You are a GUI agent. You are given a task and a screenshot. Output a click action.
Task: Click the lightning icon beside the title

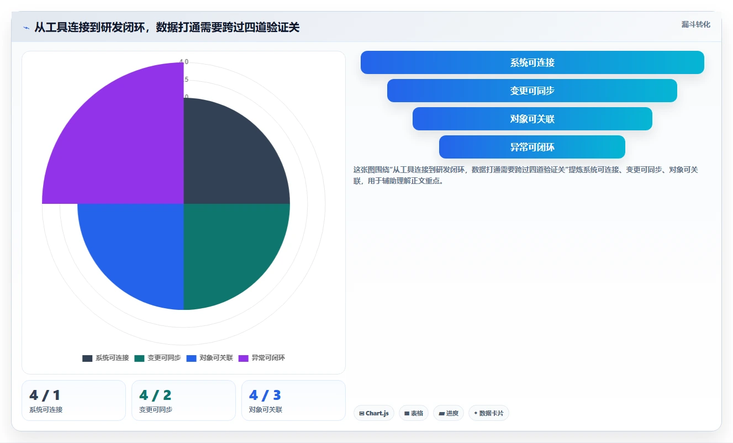click(26, 28)
